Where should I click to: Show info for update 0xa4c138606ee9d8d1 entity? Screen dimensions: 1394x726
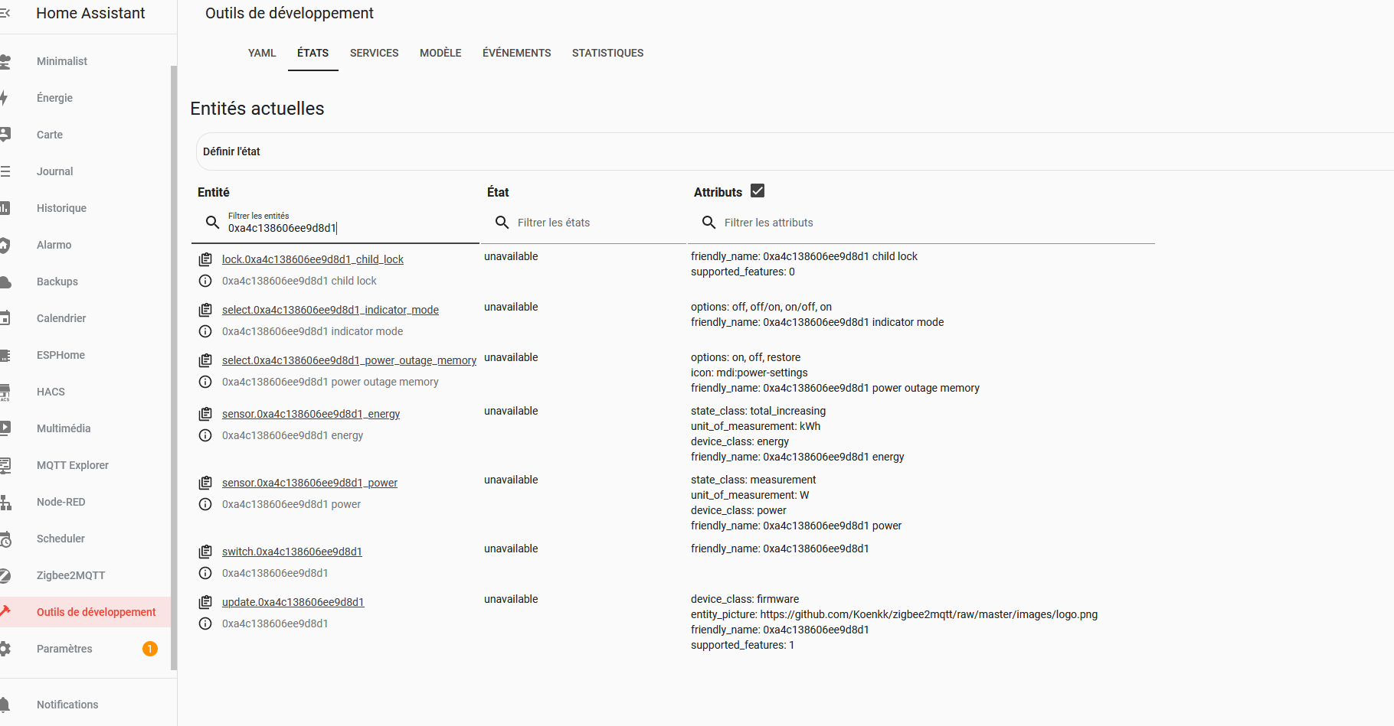tap(205, 623)
